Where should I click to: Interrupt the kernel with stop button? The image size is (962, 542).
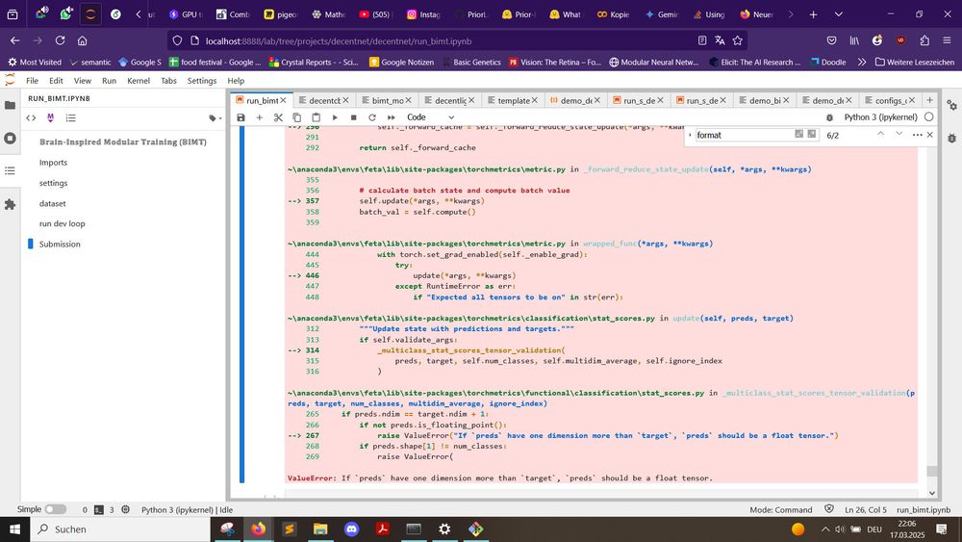pyautogui.click(x=353, y=117)
